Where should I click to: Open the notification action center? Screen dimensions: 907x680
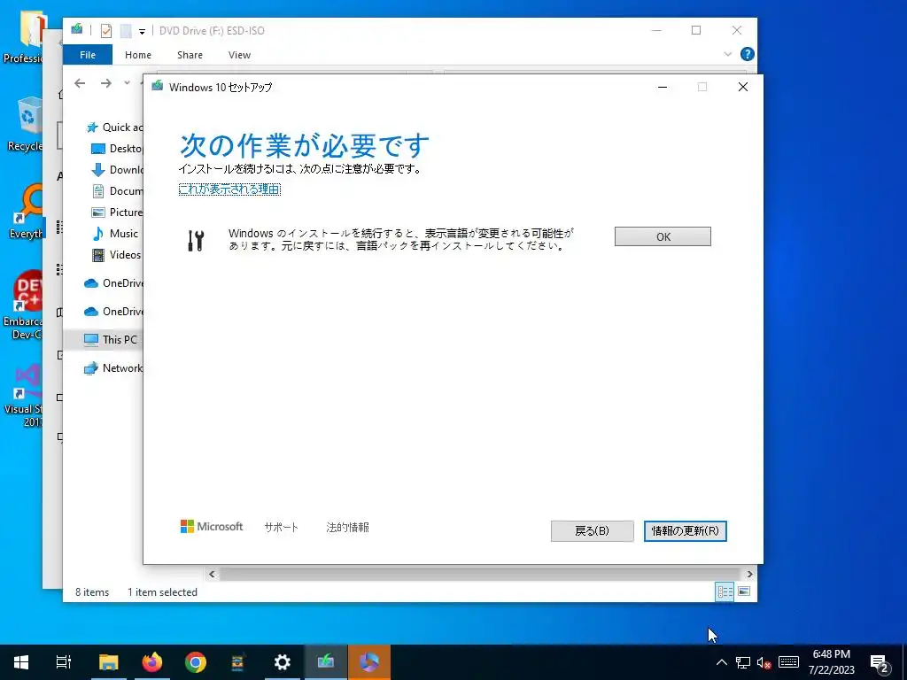click(880, 662)
